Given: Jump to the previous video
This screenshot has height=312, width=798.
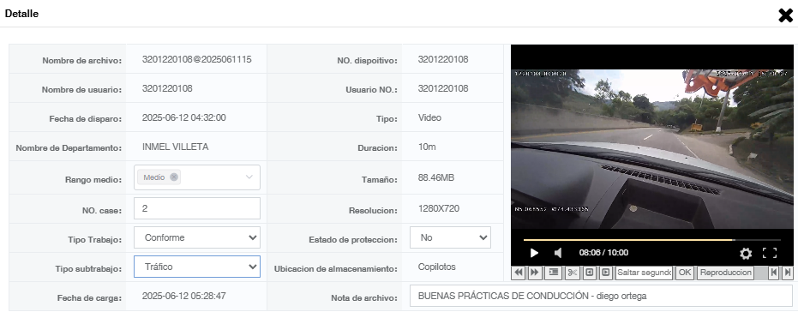Looking at the screenshot, I should 773,273.
